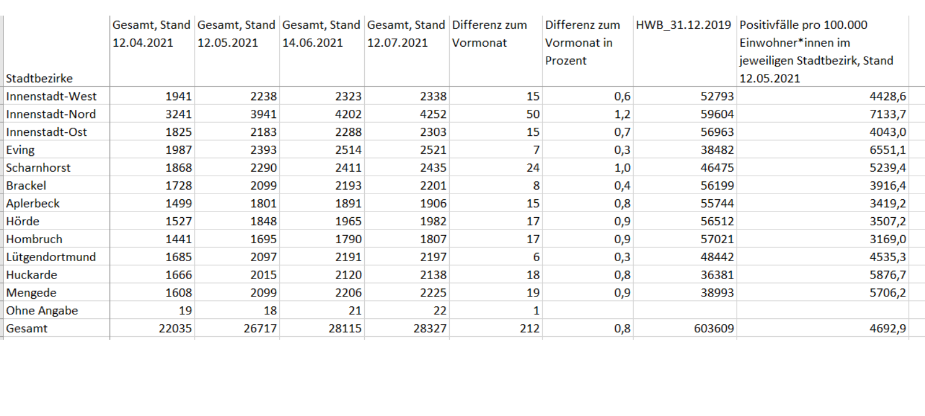Select the HWB_31.12.2019 column header
Image resolution: width=925 pixels, height=416 pixels.
(683, 25)
